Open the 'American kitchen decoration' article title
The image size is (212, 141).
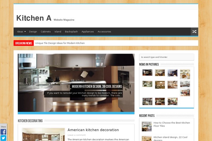[x=93, y=130]
